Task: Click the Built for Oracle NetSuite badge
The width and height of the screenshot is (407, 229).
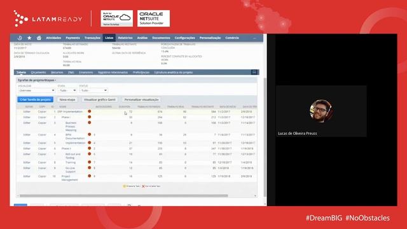Action: 116,18
